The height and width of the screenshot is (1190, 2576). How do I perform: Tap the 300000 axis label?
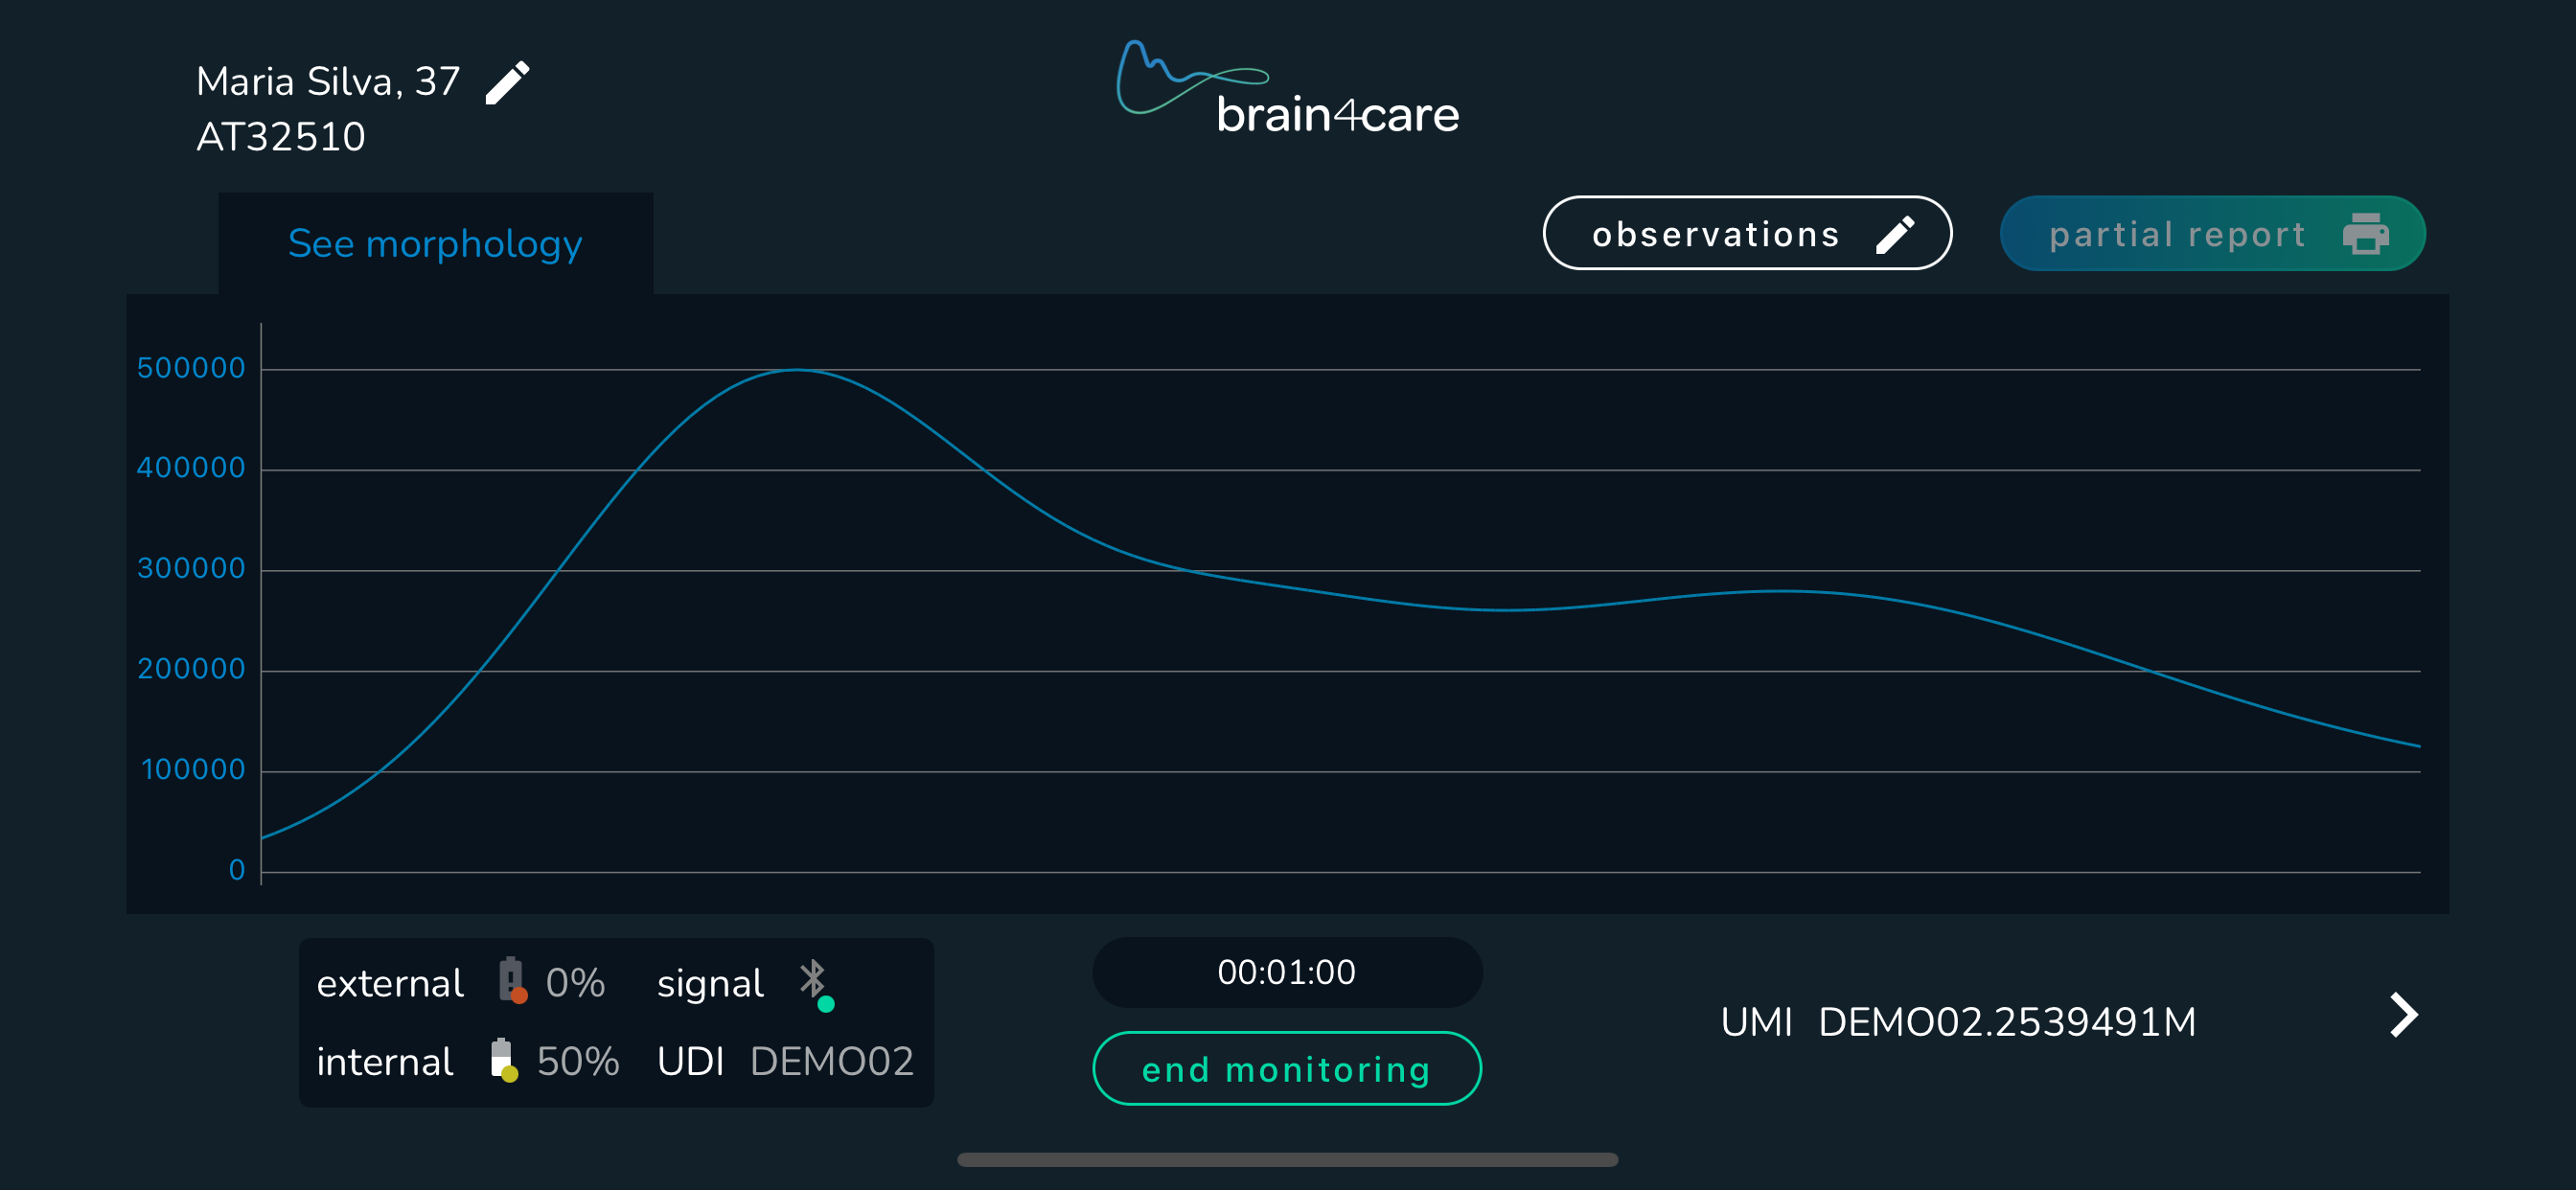pos(191,569)
